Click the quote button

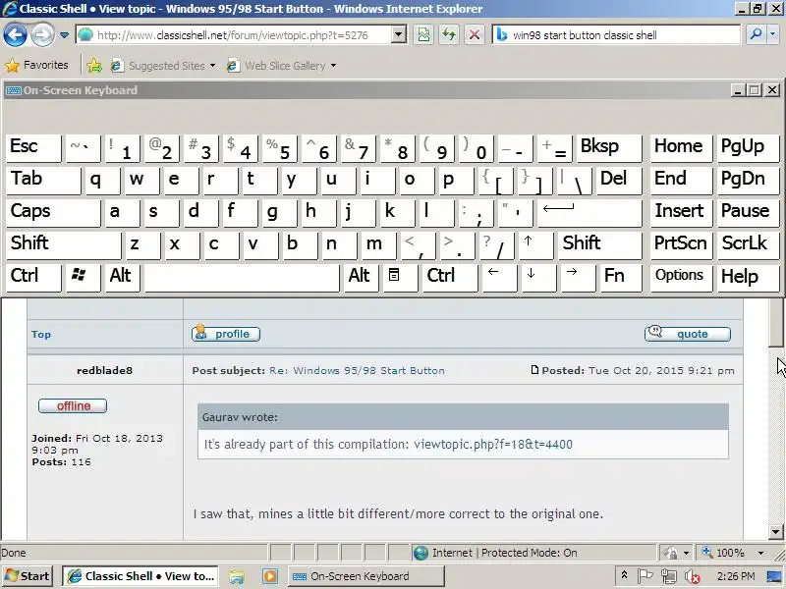[687, 334]
